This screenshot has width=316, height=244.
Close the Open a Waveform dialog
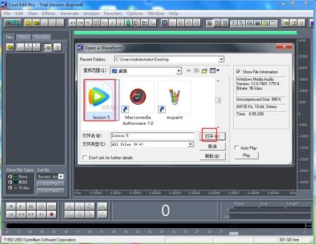pyautogui.click(x=284, y=47)
